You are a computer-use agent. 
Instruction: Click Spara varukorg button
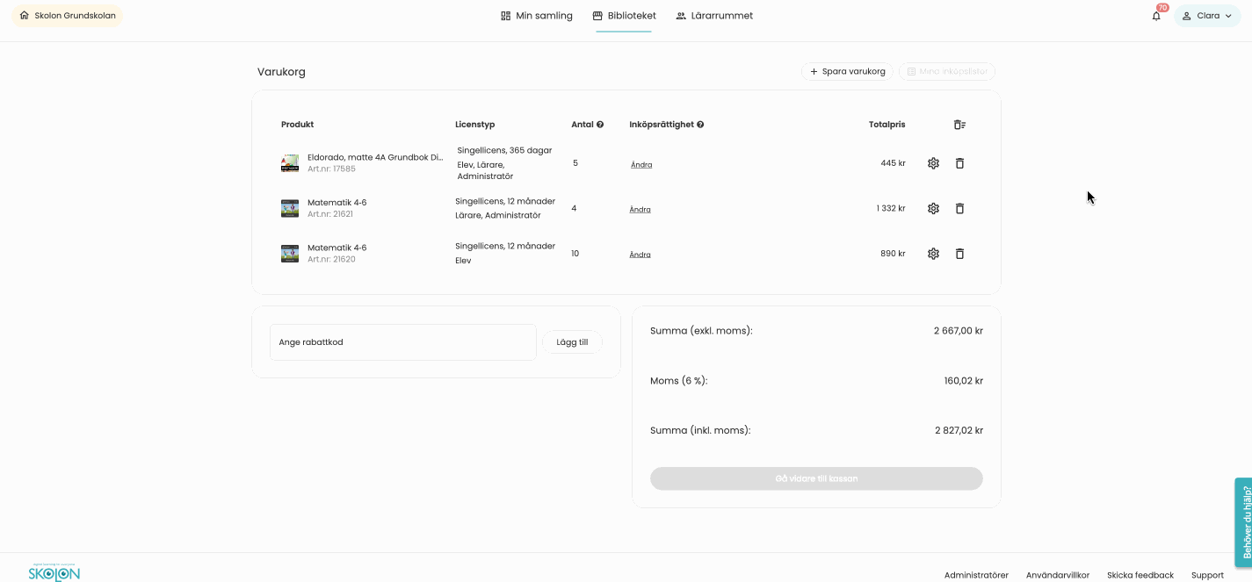pos(847,71)
